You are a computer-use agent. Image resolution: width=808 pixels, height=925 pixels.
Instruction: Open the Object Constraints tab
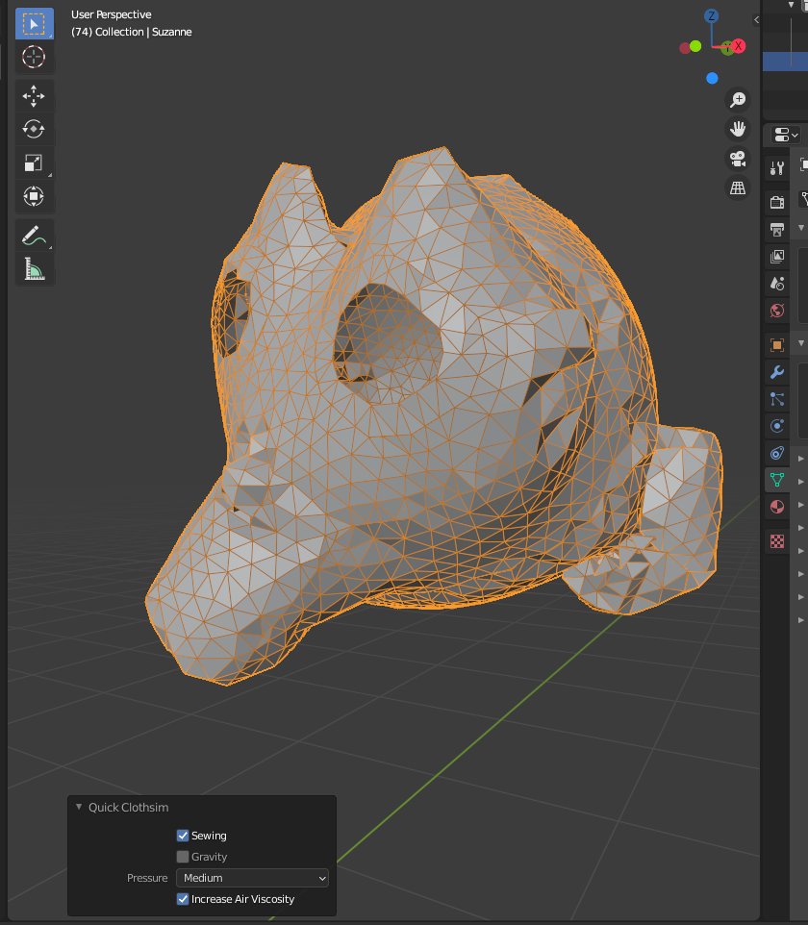pos(777,453)
